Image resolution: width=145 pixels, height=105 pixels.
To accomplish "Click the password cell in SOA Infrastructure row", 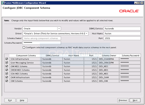I will pos(130,59).
